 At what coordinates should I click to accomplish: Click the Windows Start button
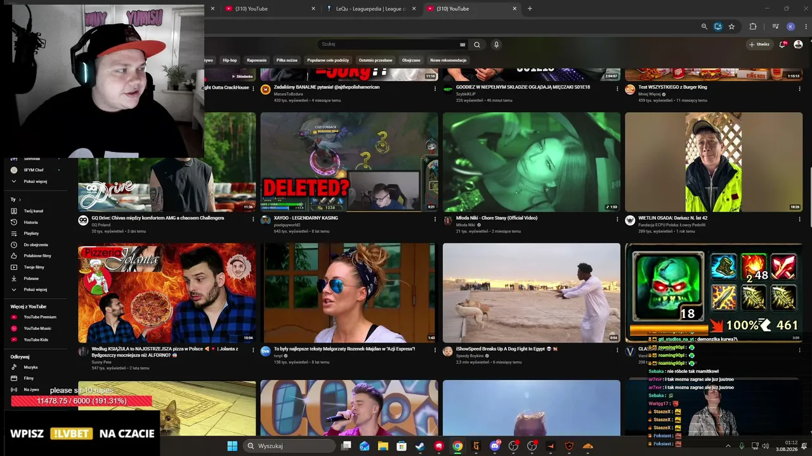pos(232,446)
